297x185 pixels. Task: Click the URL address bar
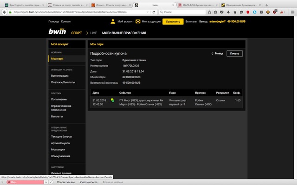pos(79,12)
